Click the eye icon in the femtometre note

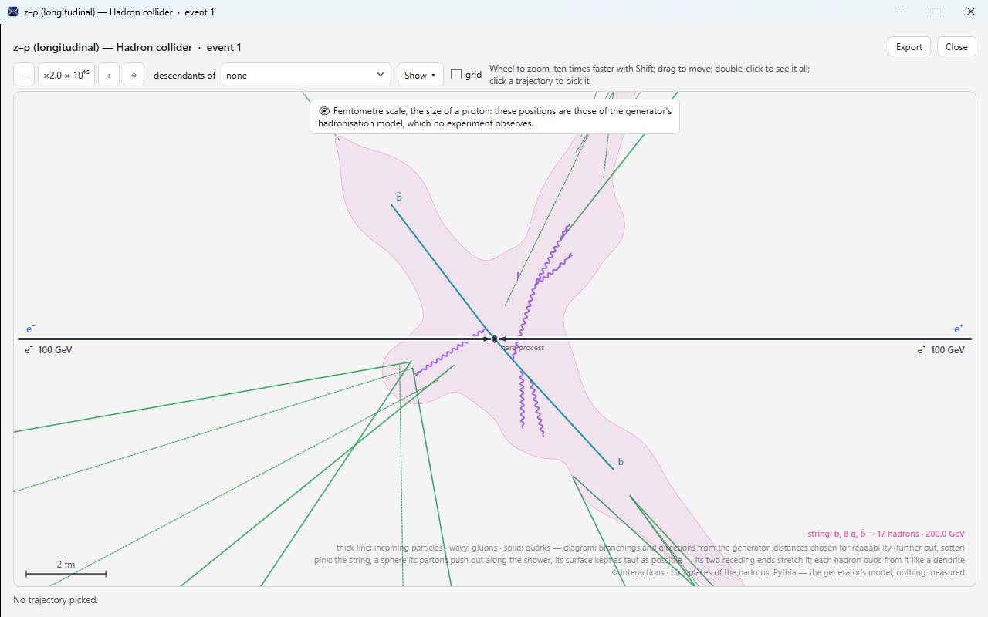324,111
